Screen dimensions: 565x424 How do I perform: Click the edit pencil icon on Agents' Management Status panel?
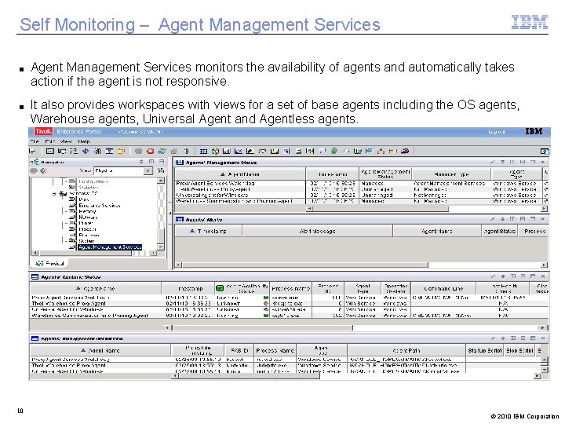coord(493,163)
